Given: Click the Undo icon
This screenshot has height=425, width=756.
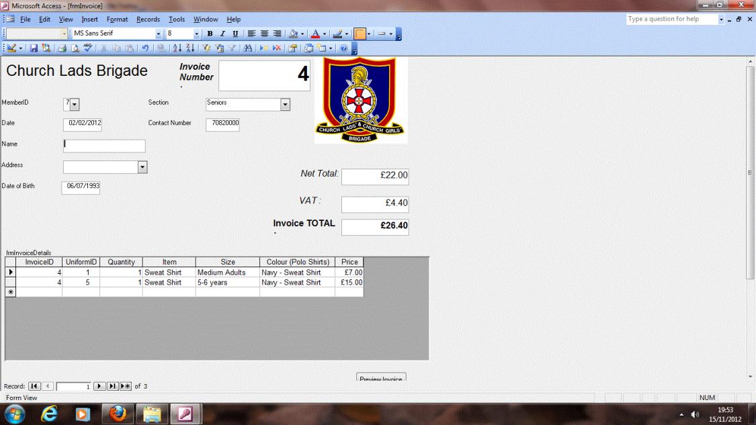Looking at the screenshot, I should pos(144,48).
